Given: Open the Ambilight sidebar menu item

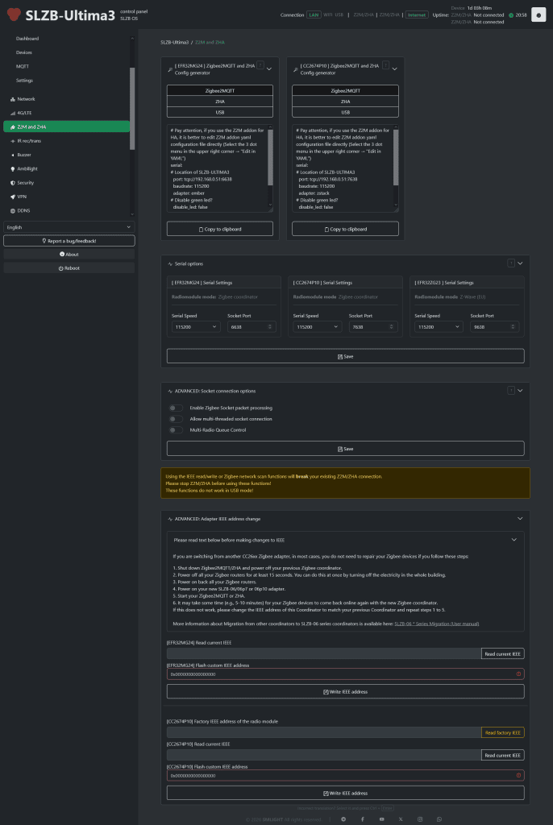Looking at the screenshot, I should tap(27, 168).
